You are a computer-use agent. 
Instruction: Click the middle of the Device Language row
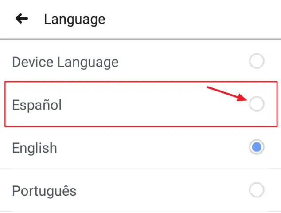tap(140, 62)
